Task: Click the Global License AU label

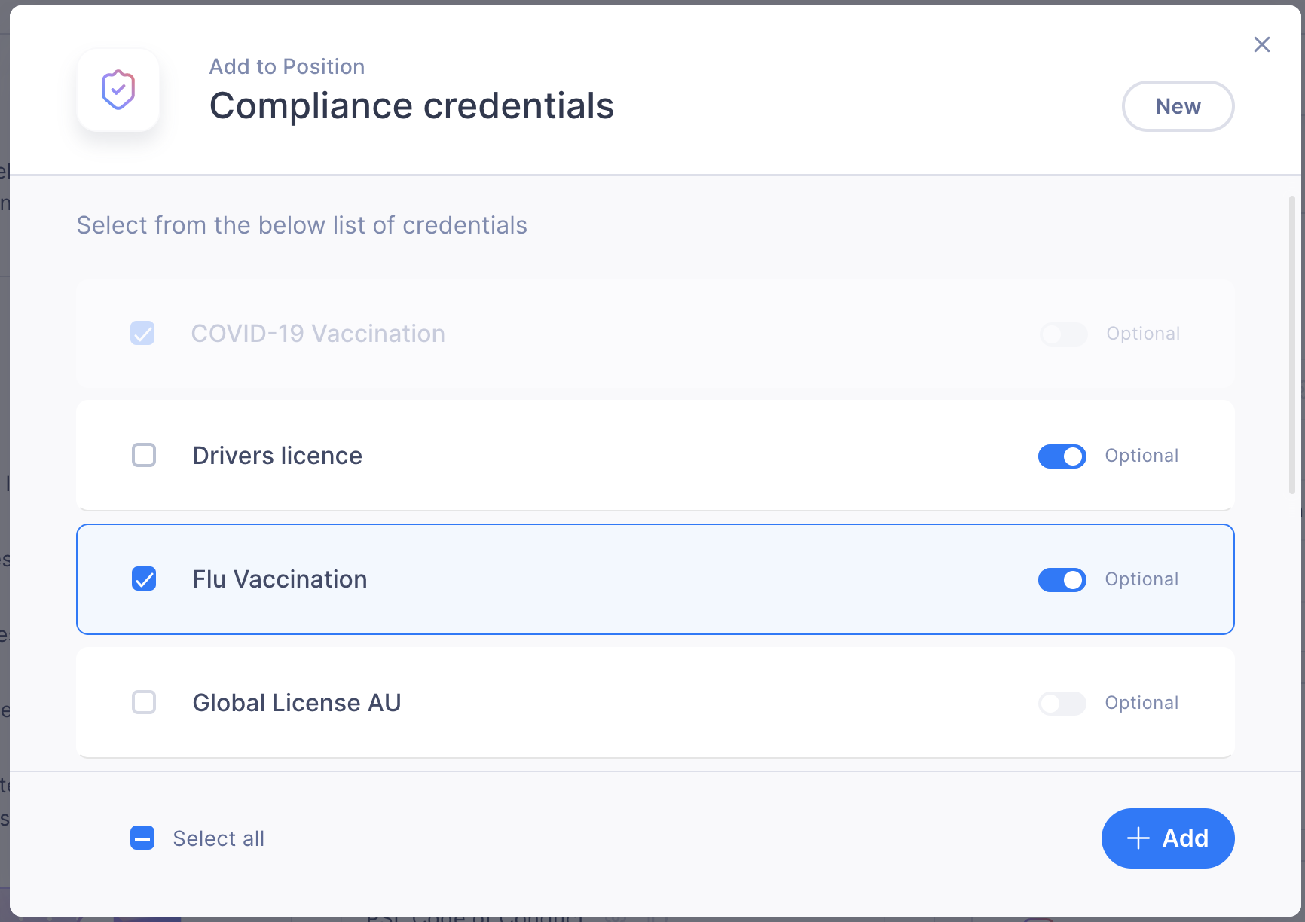Action: [297, 703]
